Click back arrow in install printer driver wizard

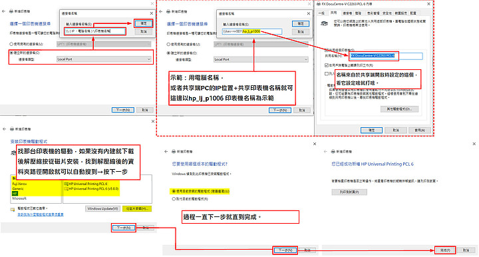4,129
